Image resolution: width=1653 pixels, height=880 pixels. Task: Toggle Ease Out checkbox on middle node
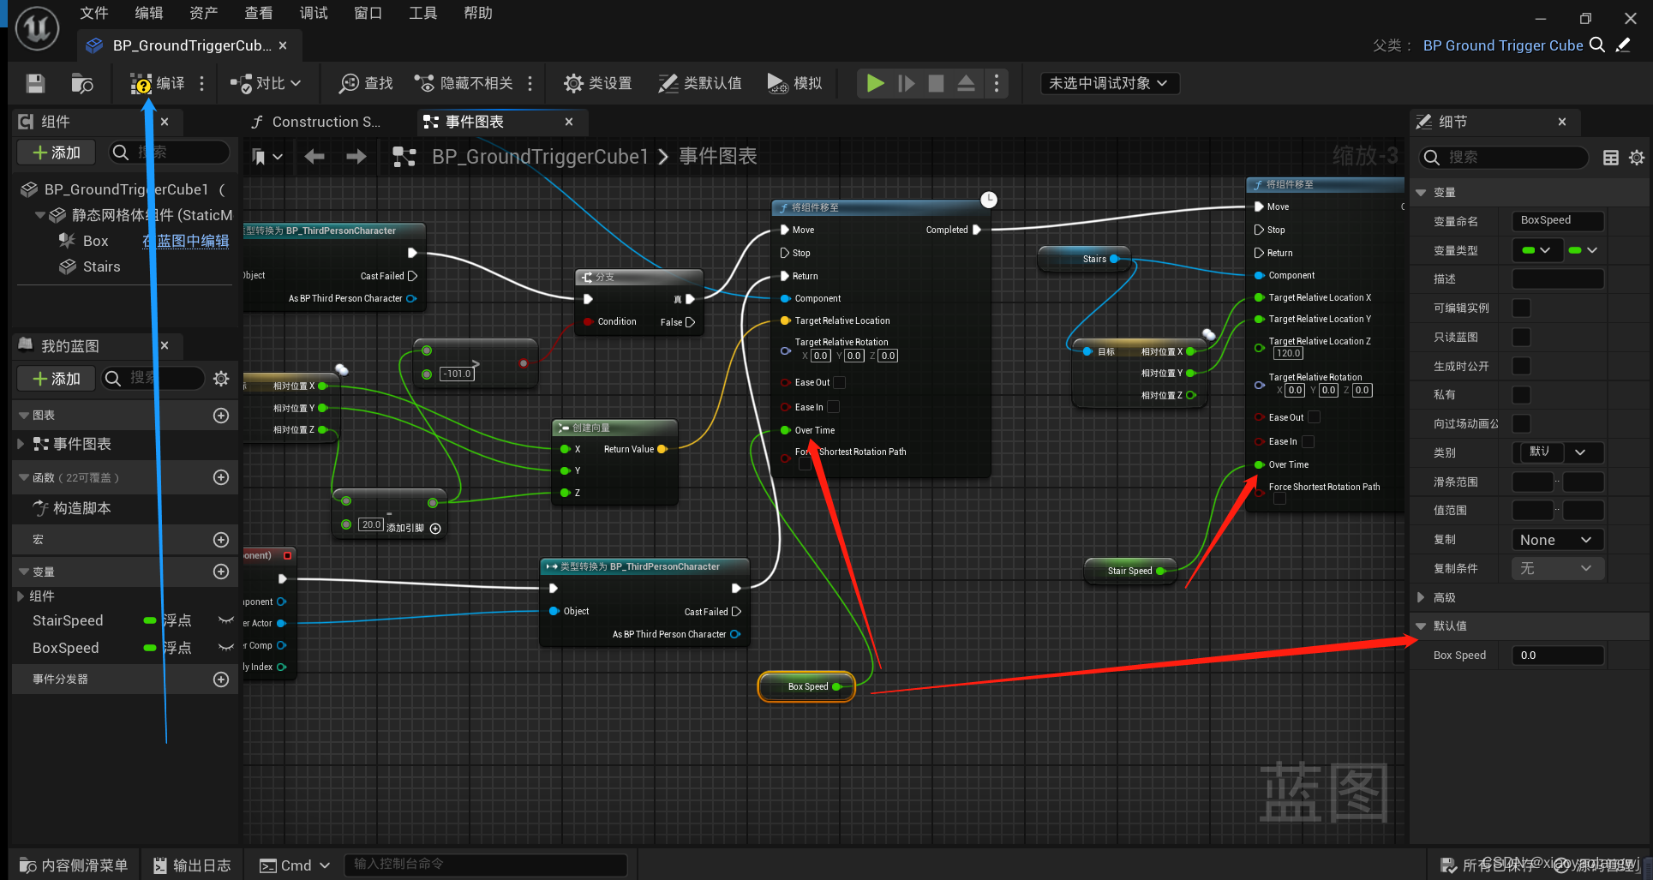[x=840, y=382]
